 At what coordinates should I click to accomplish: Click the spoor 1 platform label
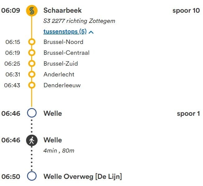[188, 114]
